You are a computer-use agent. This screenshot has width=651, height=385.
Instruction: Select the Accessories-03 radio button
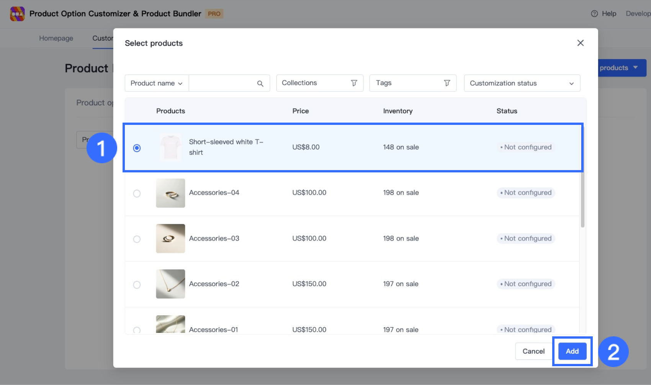pos(137,239)
